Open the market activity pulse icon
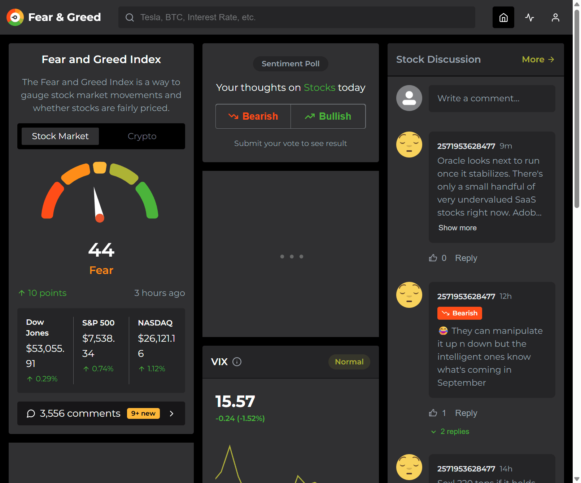Image resolution: width=581 pixels, height=483 pixels. tap(529, 17)
